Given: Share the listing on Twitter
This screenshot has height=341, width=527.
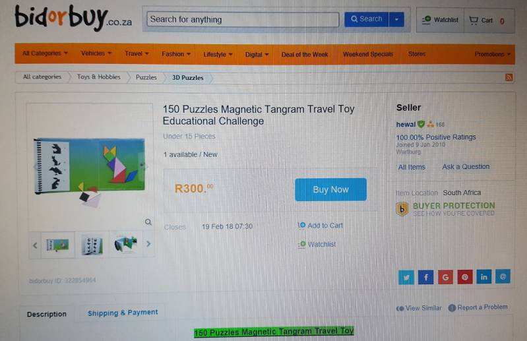Looking at the screenshot, I should 406,278.
